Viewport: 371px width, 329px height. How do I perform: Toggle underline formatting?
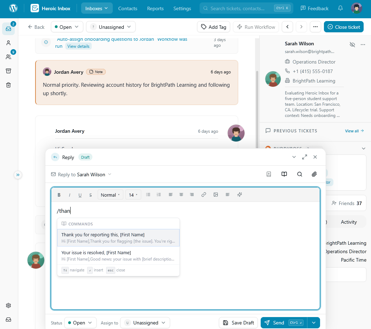[80, 195]
